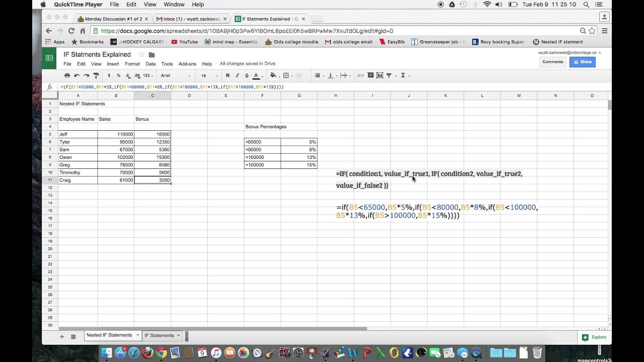
Task: Select the Paint format tool
Action: (96, 75)
